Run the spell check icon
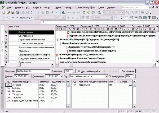Image resolution: width=159 pixels, height=113 pixels. point(32,12)
